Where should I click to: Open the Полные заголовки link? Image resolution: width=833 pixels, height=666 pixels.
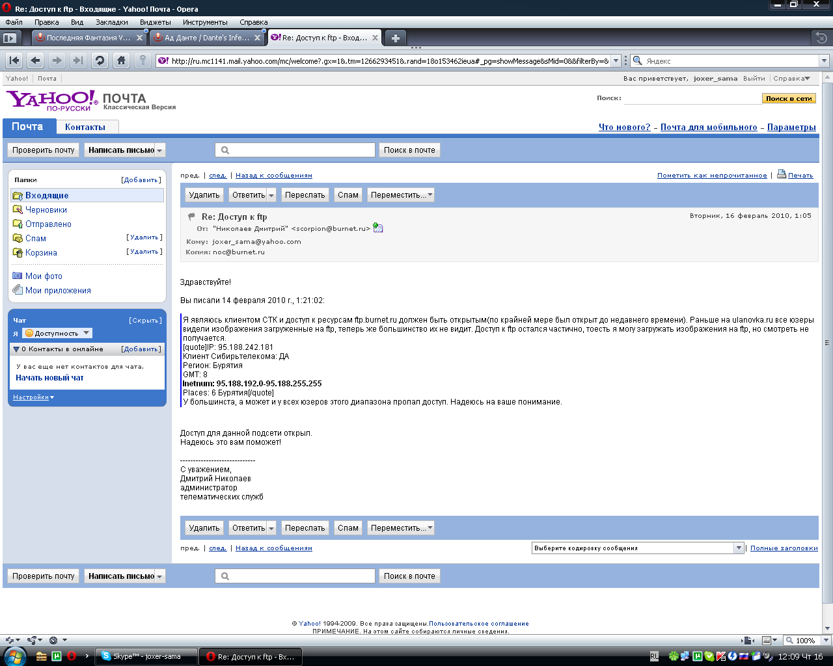[x=784, y=548]
